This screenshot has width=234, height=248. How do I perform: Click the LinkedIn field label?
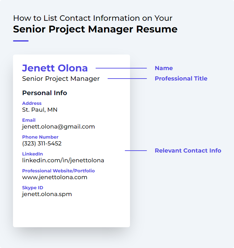point(32,154)
